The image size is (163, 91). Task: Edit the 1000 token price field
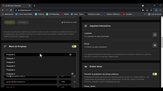coord(65,82)
